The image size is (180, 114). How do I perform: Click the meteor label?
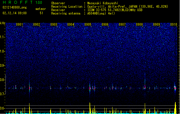(41, 9)
